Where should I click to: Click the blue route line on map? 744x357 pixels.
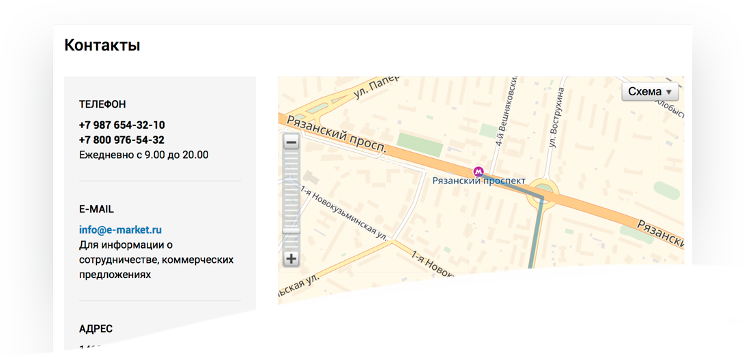pos(534,232)
